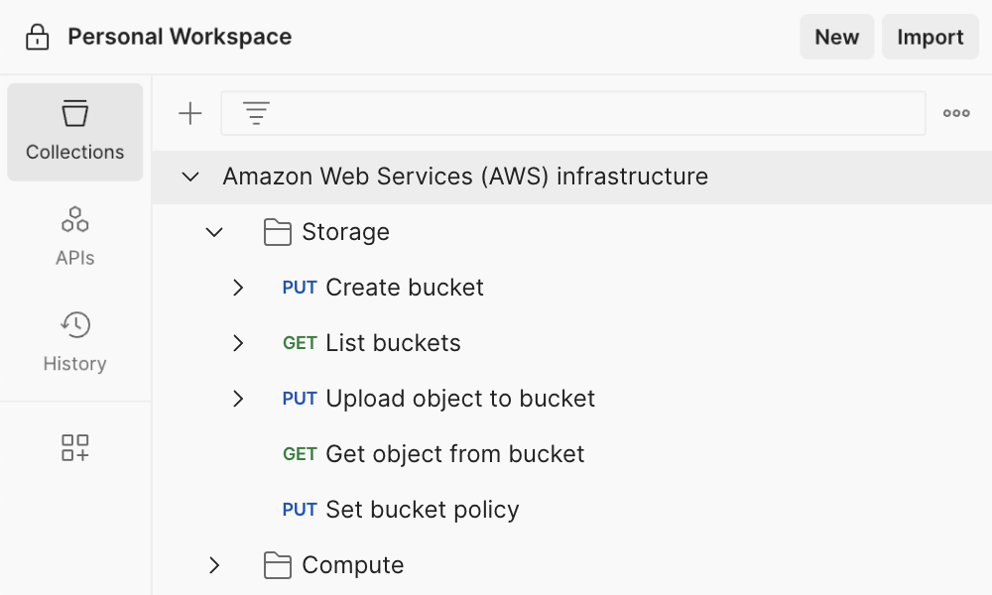The width and height of the screenshot is (992, 595).
Task: Expand the Create bucket request
Action: [x=238, y=287]
